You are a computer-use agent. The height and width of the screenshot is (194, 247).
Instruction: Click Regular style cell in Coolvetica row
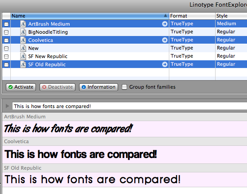[226, 40]
